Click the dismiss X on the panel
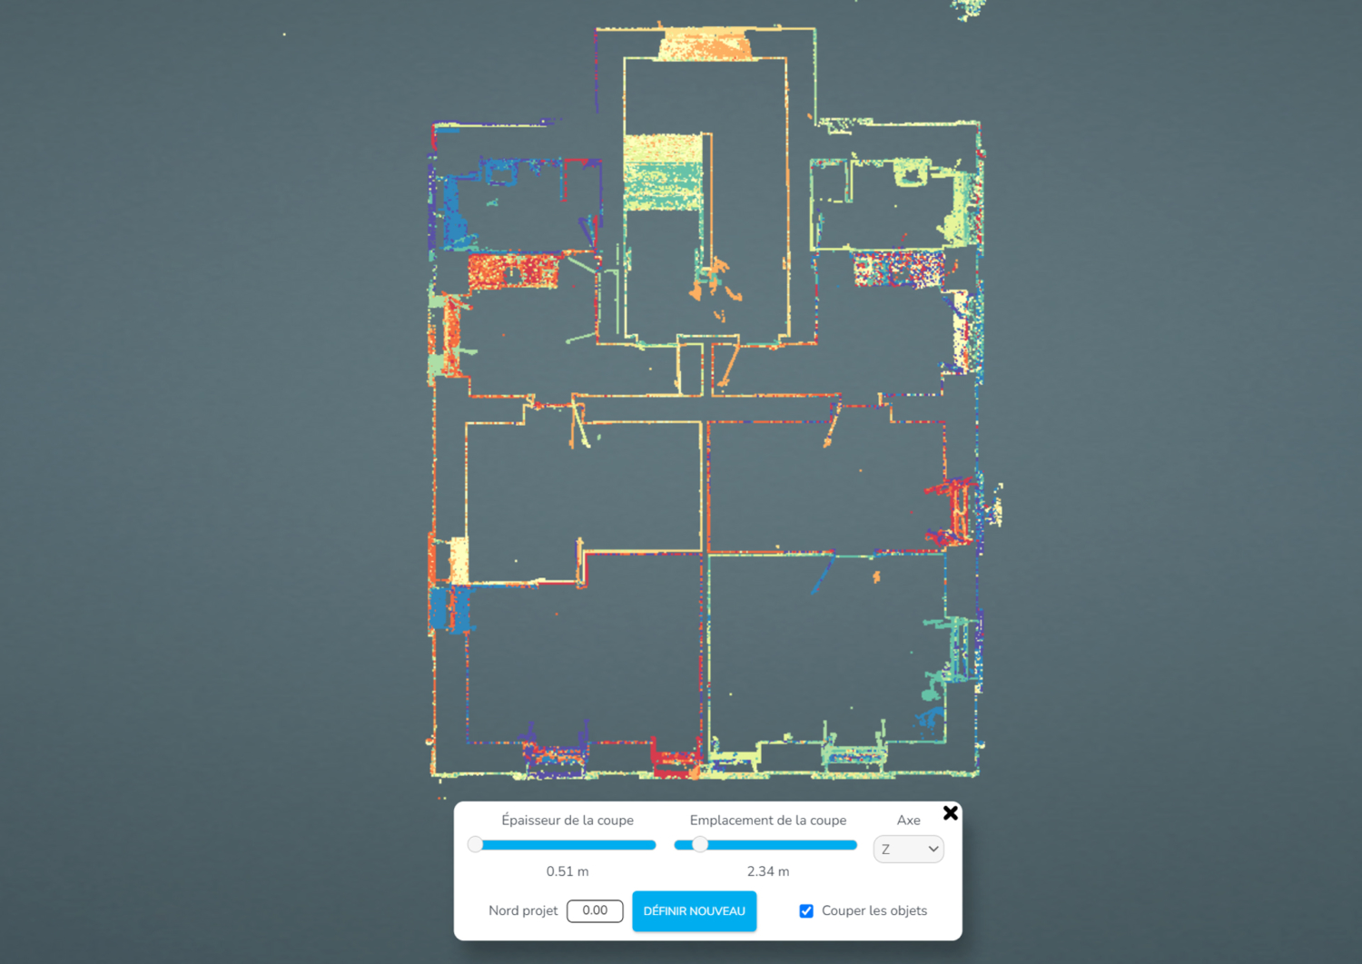The image size is (1362, 964). [951, 812]
